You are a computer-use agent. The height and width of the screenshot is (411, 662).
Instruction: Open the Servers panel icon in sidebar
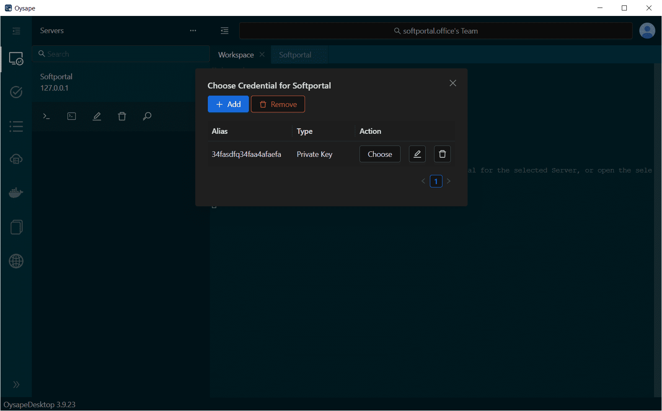tap(16, 58)
